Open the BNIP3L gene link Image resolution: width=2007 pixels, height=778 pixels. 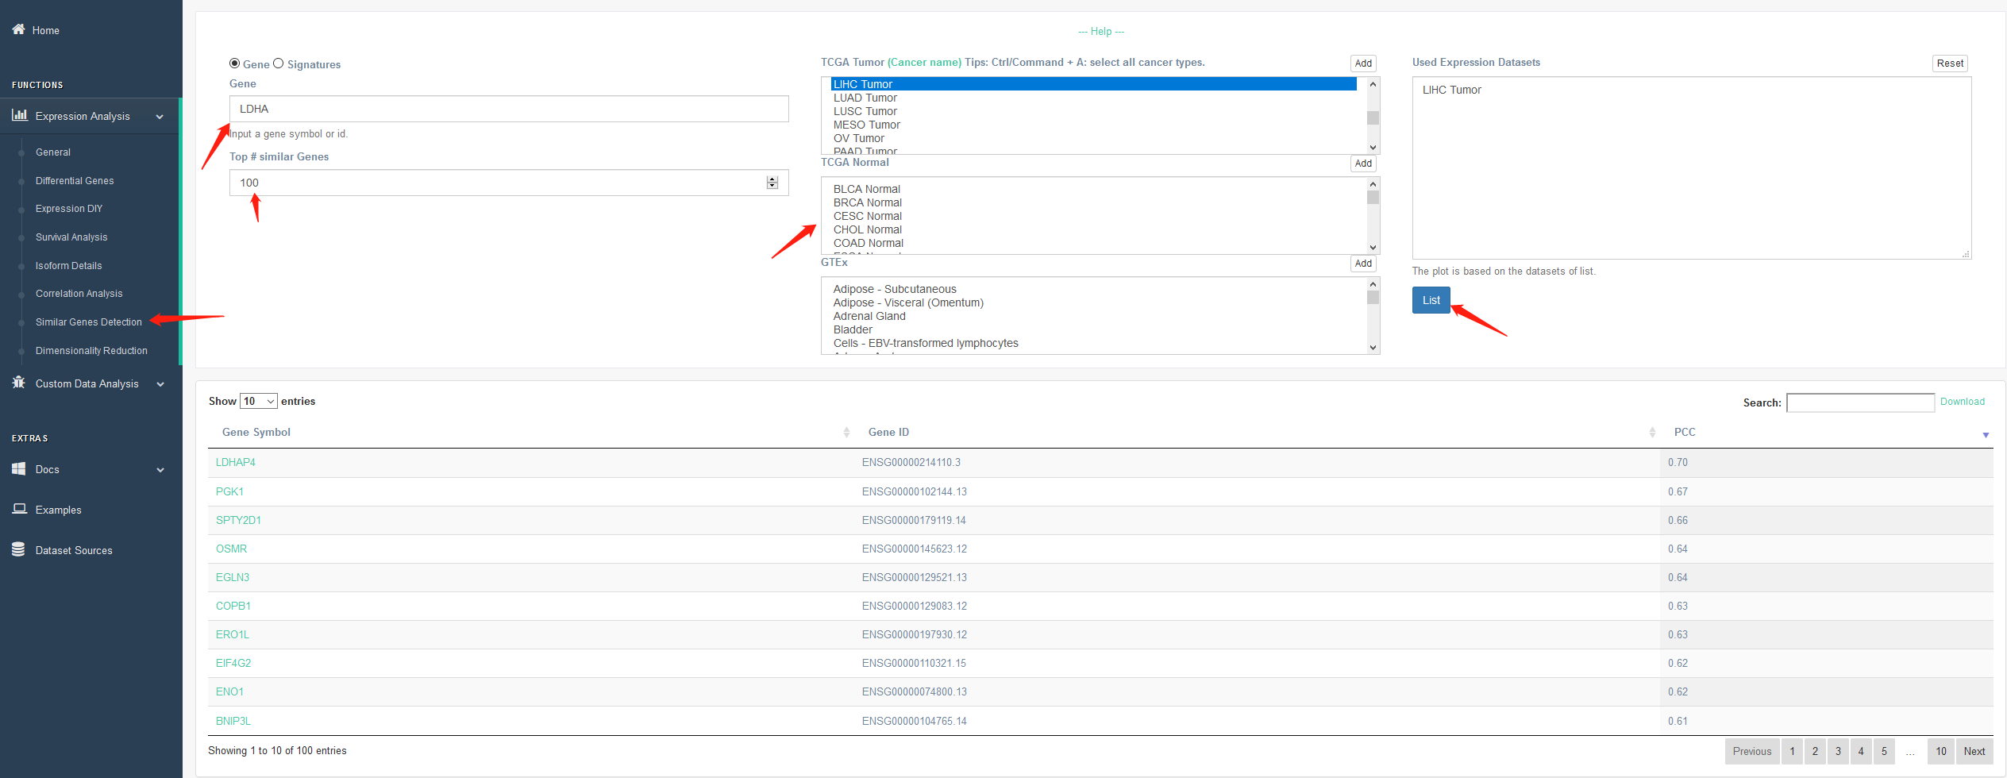tap(233, 721)
